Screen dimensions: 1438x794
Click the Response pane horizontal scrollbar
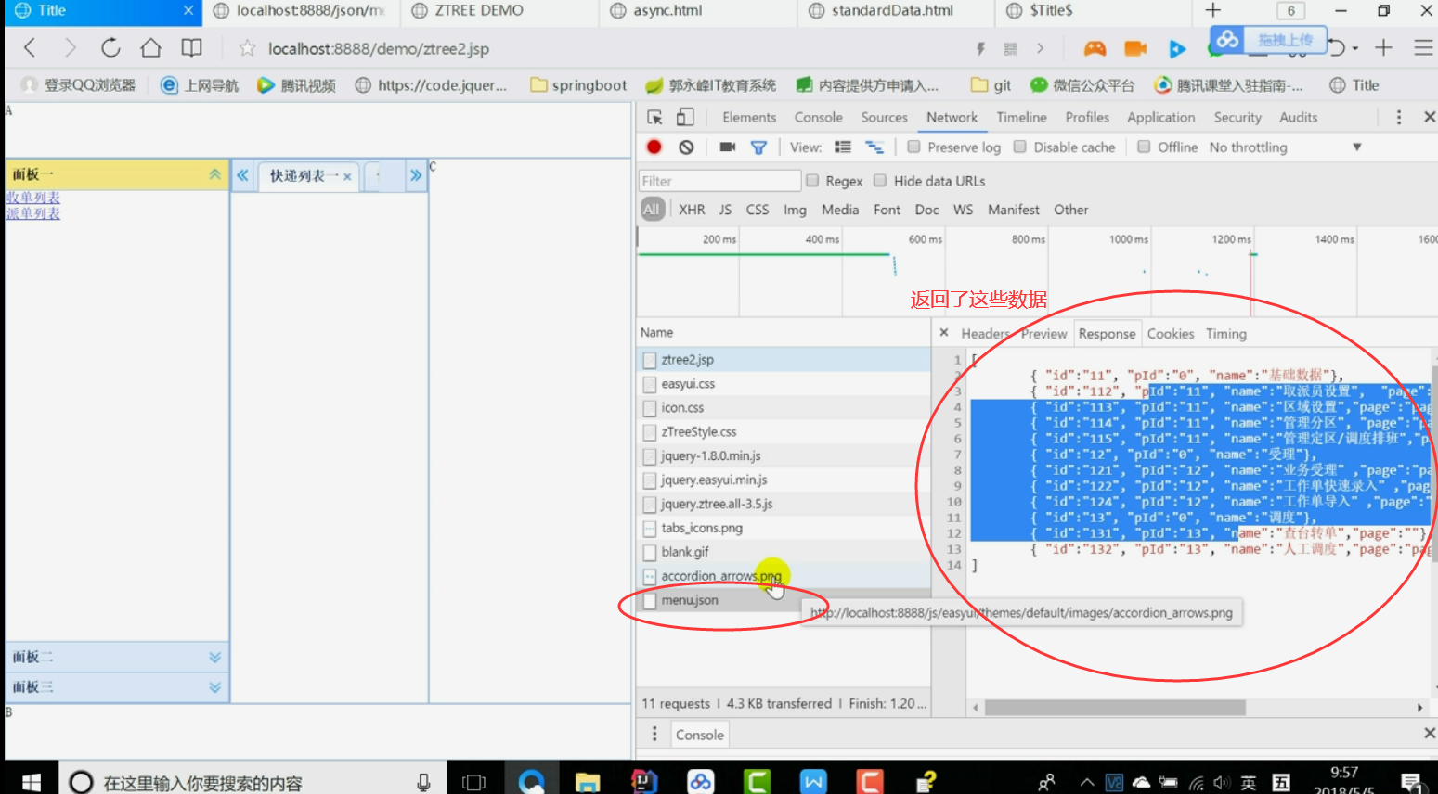click(x=1114, y=708)
